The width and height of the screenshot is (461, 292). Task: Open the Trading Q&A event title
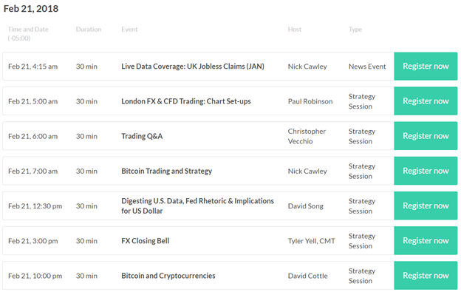(142, 136)
